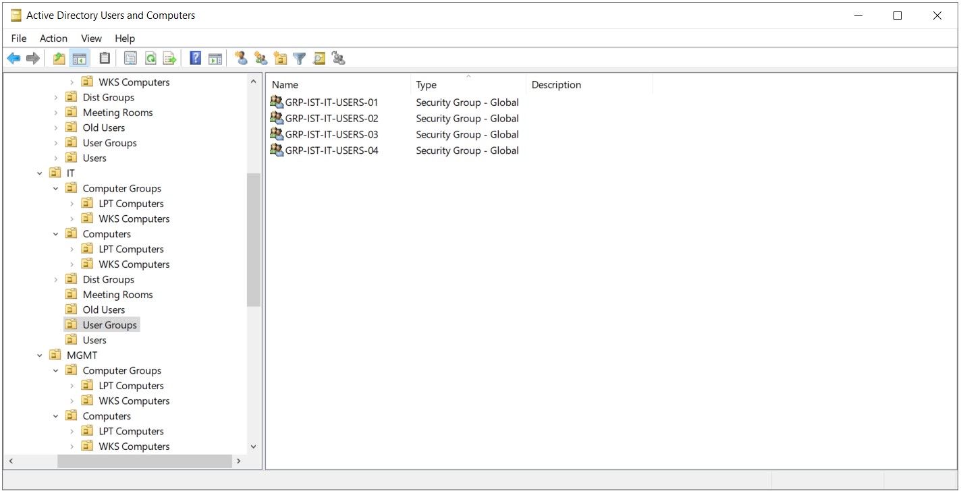961x491 pixels.
Task: Click the app icon in the title bar
Action: (x=16, y=15)
